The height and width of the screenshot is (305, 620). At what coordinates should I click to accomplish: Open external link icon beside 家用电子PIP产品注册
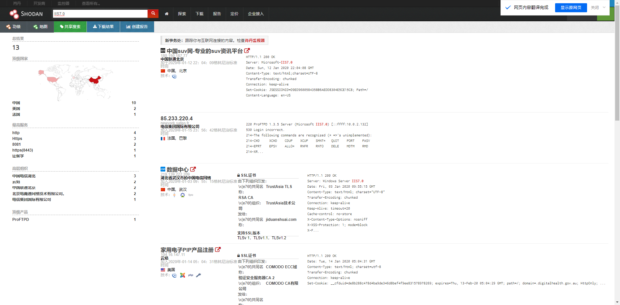pos(218,250)
